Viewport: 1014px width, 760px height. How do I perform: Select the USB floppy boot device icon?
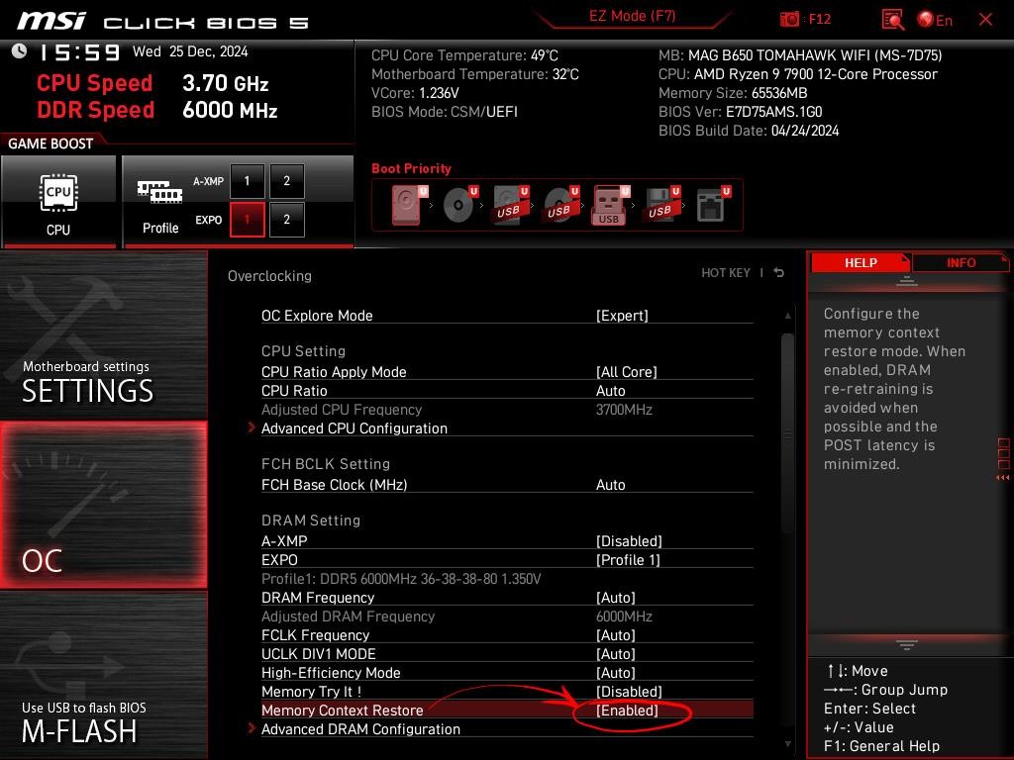pyautogui.click(x=662, y=205)
